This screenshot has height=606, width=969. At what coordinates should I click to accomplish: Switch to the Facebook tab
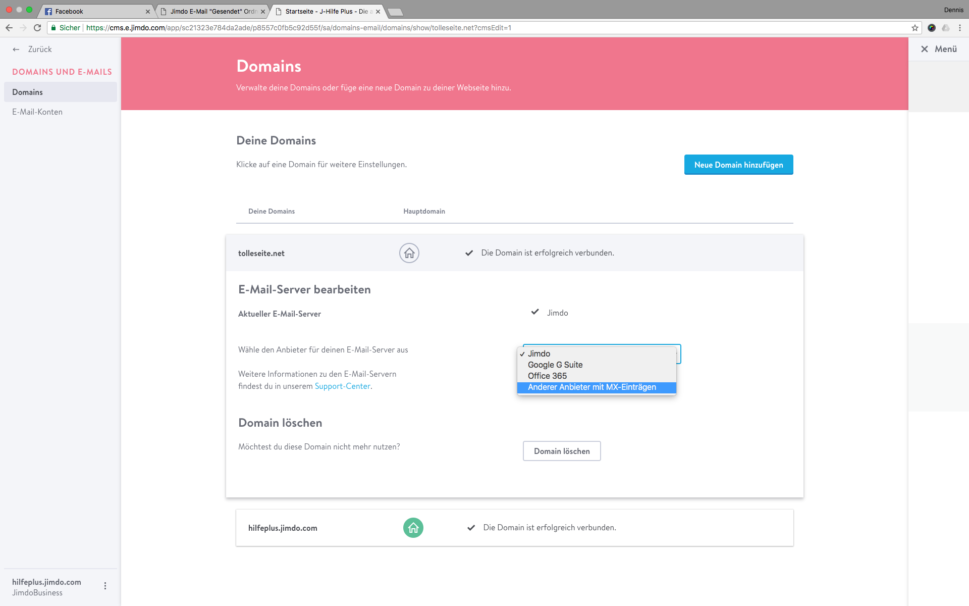pos(96,11)
